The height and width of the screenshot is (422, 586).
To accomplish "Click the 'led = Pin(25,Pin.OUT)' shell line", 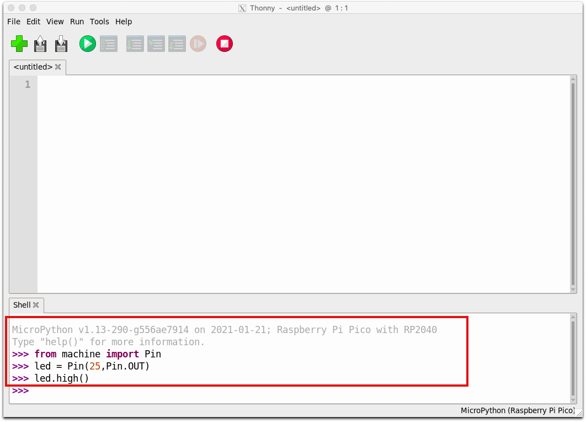I will pos(92,366).
